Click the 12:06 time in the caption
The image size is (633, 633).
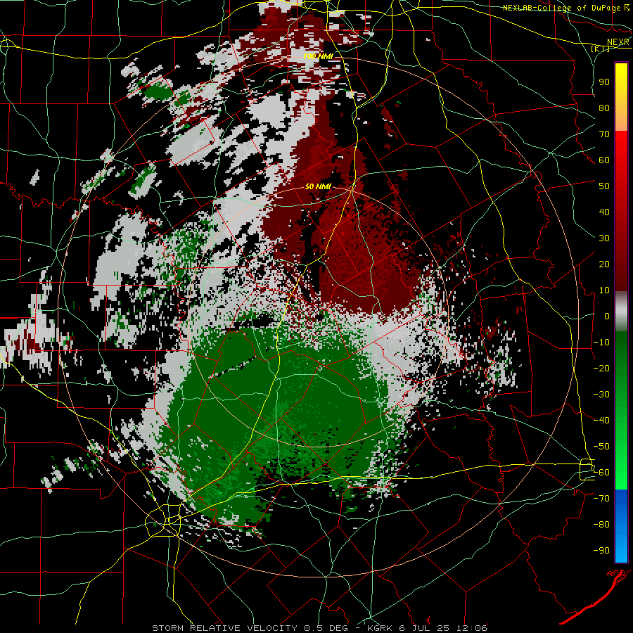(x=471, y=628)
